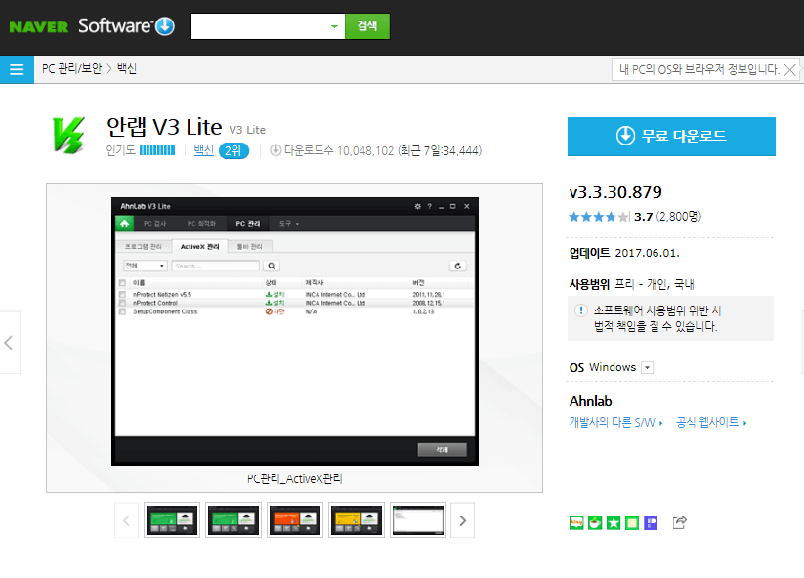The width and height of the screenshot is (804, 578).
Task: Click the settings gear in V3 preview
Action: pos(417,207)
